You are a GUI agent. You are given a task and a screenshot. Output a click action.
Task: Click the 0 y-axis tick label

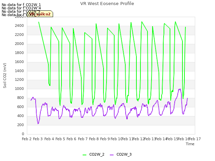pyautogui.click(x=23, y=134)
